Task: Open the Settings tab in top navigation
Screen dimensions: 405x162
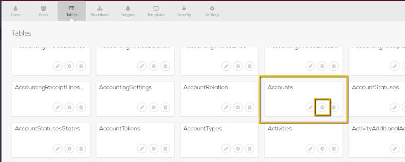Action: click(x=212, y=11)
